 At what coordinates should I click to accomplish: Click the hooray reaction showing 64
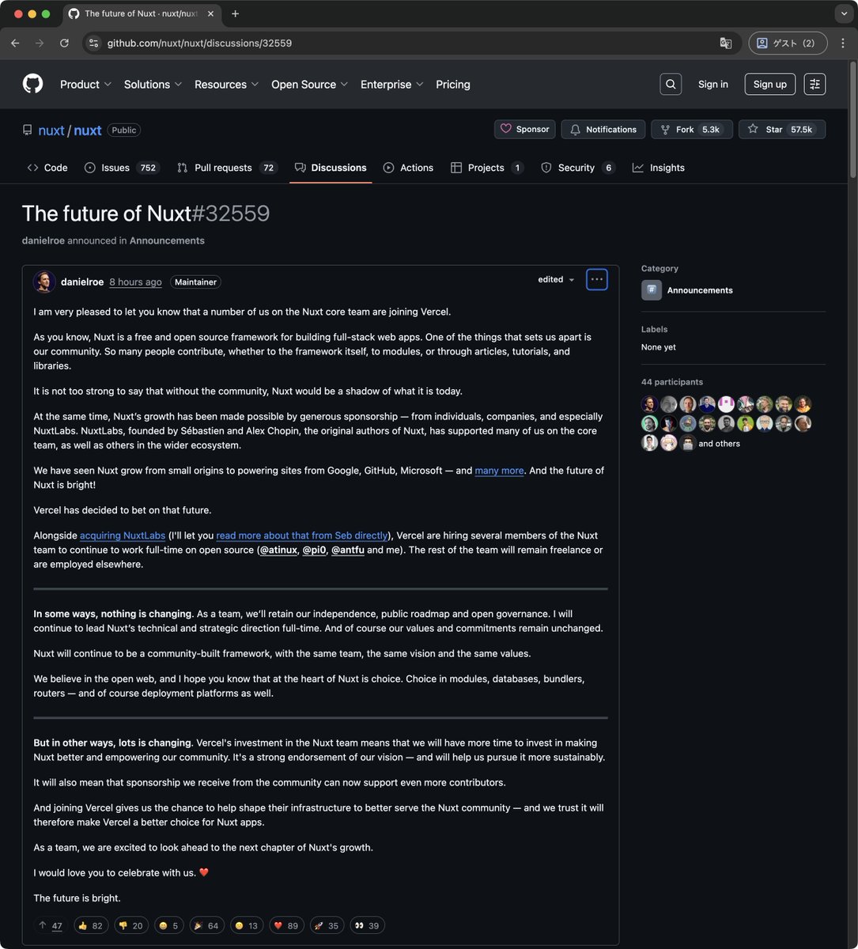[206, 926]
